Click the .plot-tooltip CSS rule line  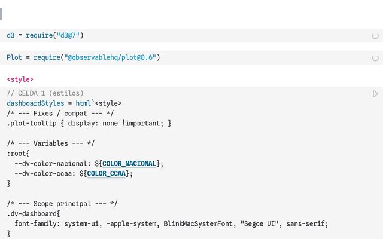point(89,124)
